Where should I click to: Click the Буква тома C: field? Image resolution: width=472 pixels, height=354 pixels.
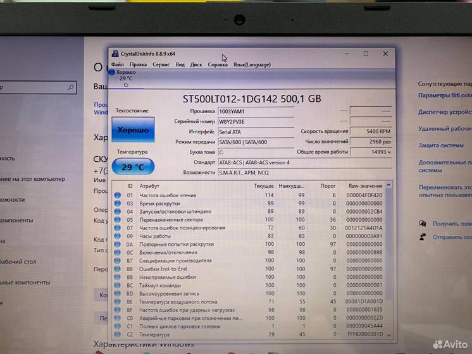coord(256,152)
